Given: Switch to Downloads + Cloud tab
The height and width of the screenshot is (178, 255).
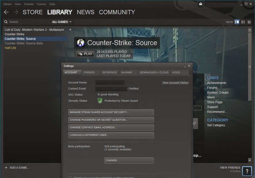Looking at the screenshot, I should pos(154,72).
